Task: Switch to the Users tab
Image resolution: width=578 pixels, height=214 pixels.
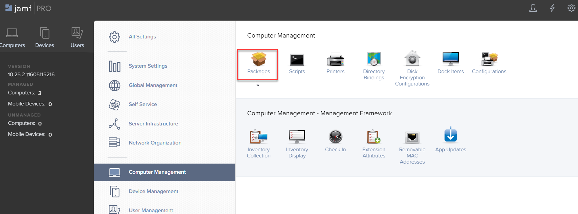Action: 77,38
